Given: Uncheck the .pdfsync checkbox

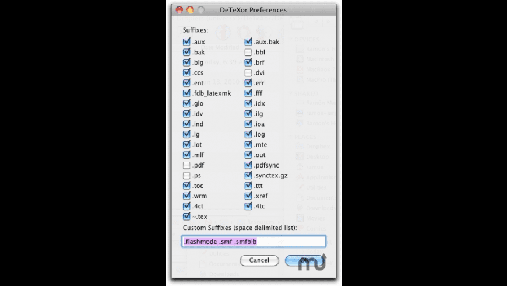Looking at the screenshot, I should tap(248, 165).
